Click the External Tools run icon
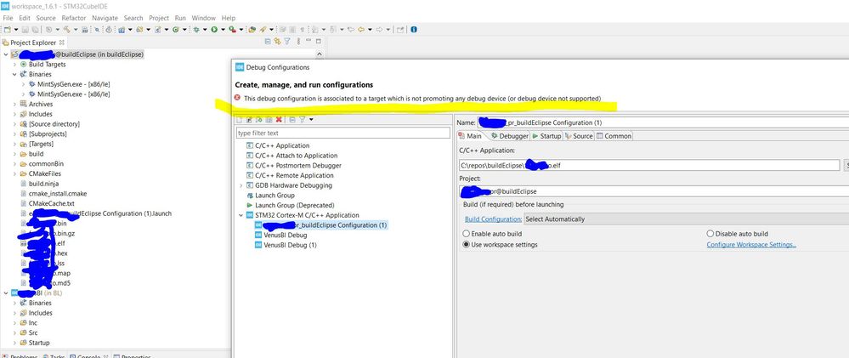This screenshot has width=849, height=358. 233,29
